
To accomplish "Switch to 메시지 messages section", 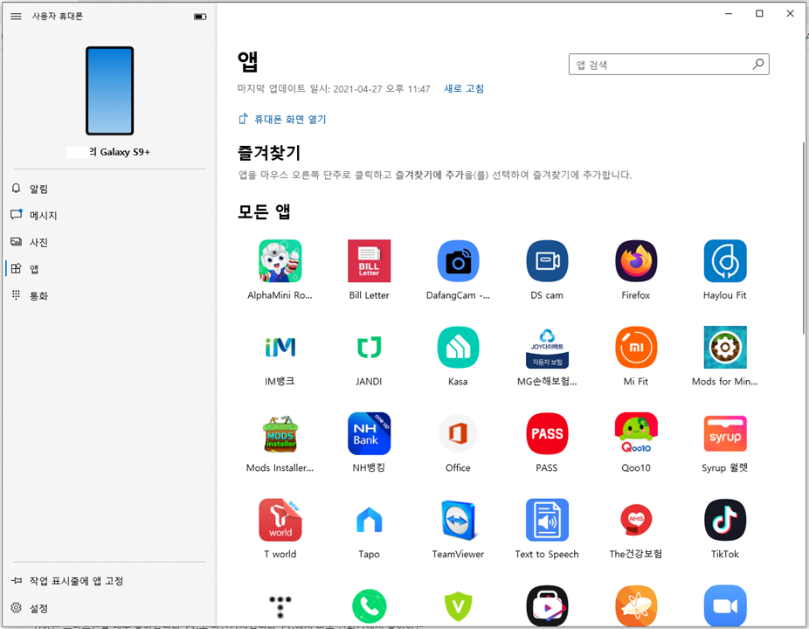I will click(x=109, y=215).
